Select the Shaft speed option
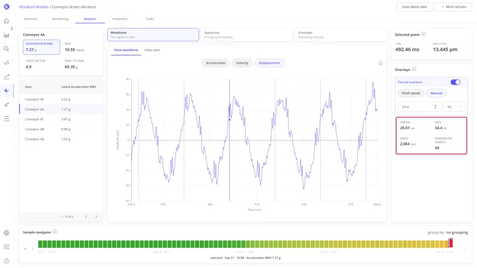477x268 pixels. 411,93
